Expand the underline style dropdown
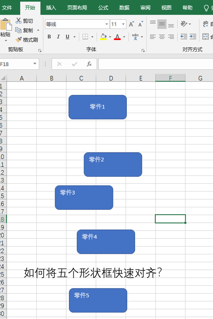The width and height of the screenshot is (213, 319). (x=75, y=37)
